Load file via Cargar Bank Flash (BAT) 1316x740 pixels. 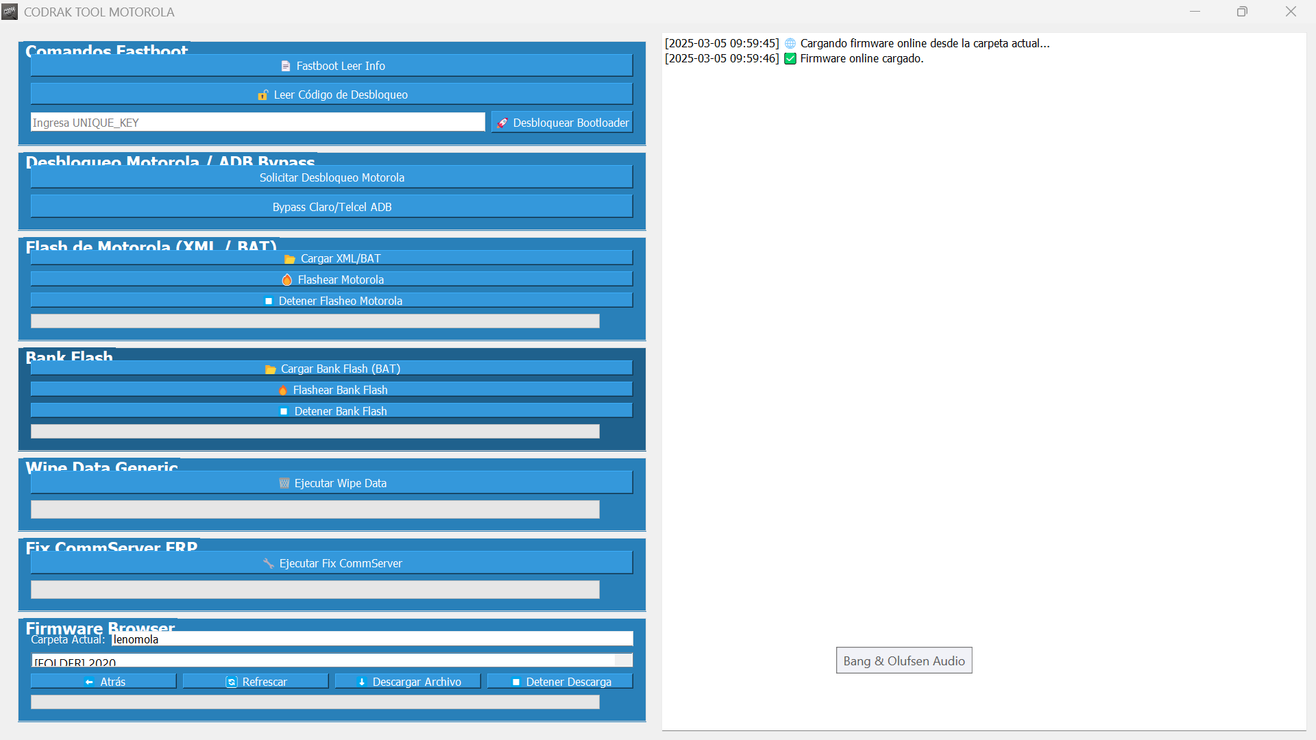click(x=332, y=369)
